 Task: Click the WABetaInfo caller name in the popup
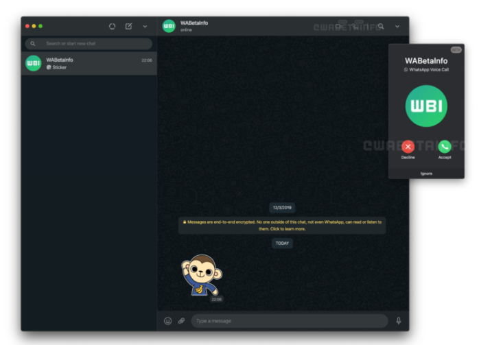tap(426, 61)
